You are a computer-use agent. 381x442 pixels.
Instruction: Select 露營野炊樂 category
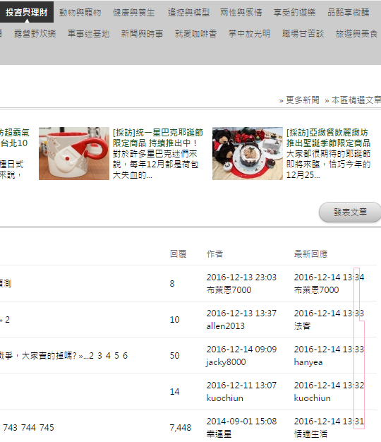tap(35, 34)
